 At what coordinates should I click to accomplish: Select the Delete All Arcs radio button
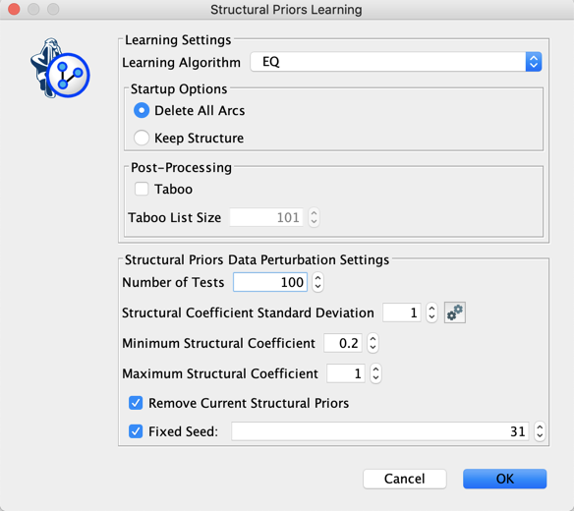pyautogui.click(x=142, y=110)
